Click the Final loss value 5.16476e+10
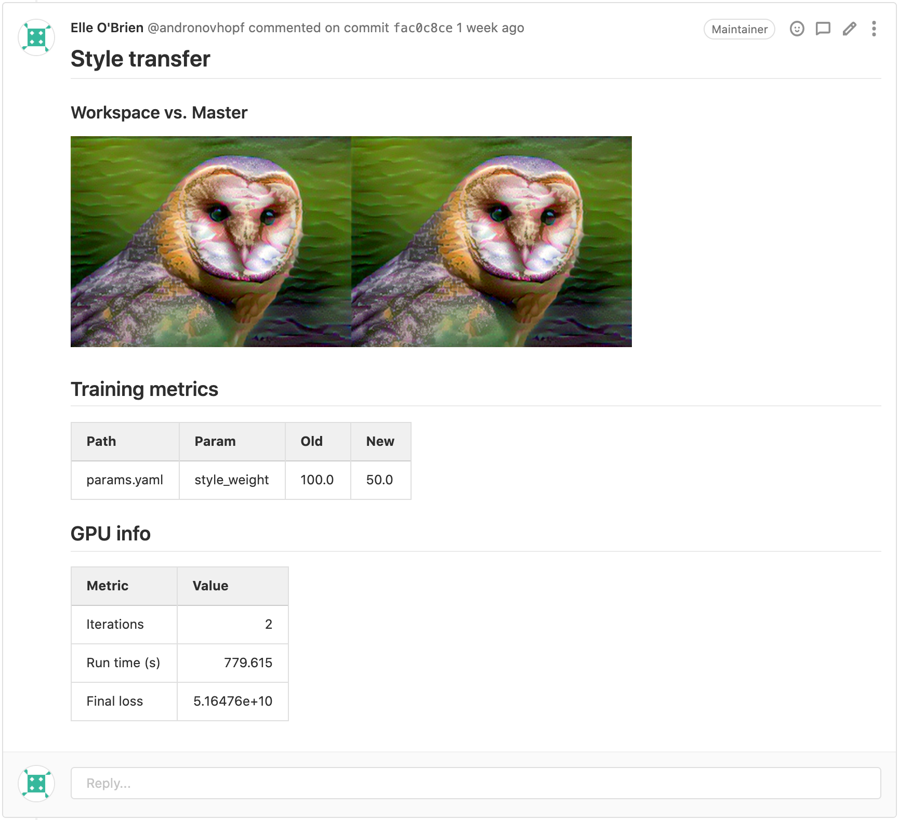 coord(232,702)
